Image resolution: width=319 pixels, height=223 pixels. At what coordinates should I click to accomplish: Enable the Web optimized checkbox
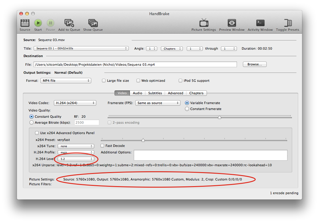pyautogui.click(x=138, y=81)
